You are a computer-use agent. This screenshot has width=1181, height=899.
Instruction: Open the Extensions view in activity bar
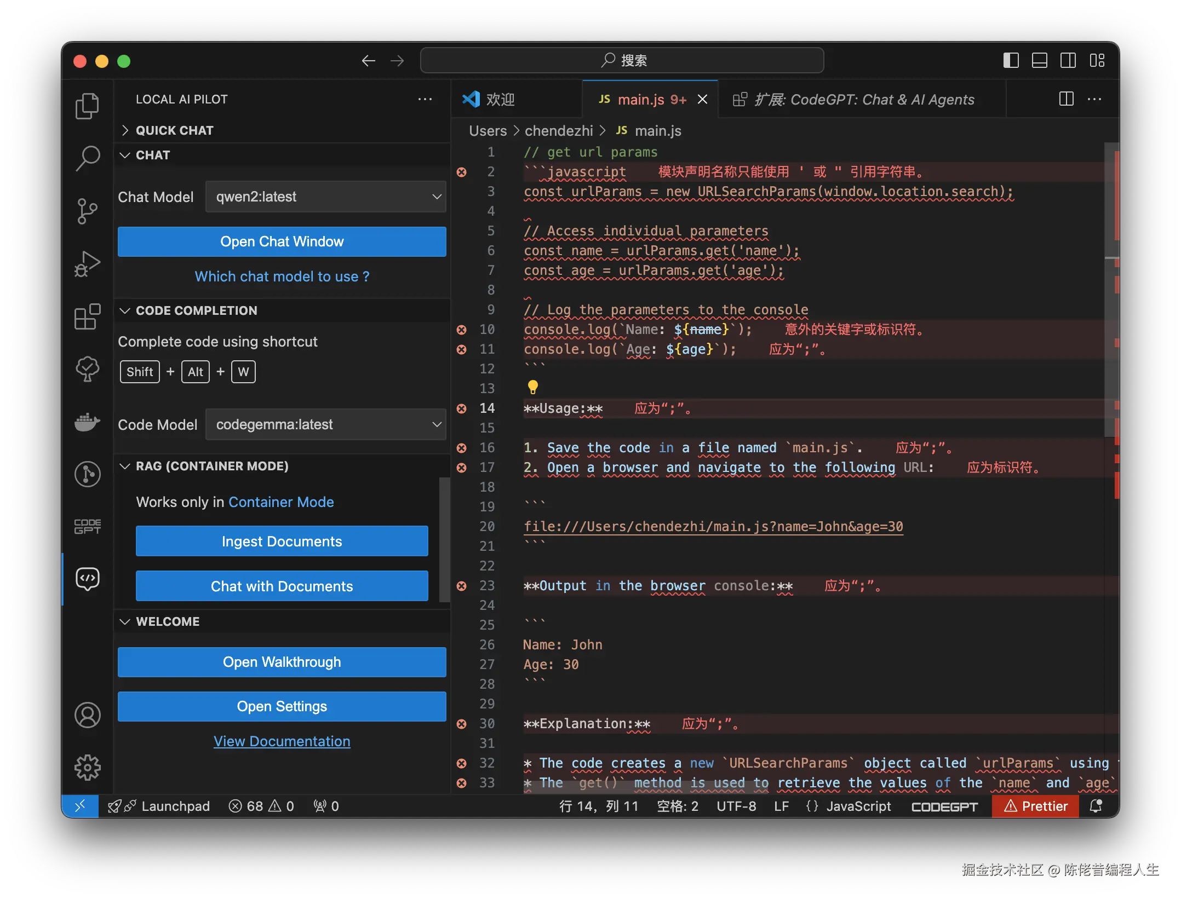pyautogui.click(x=87, y=316)
